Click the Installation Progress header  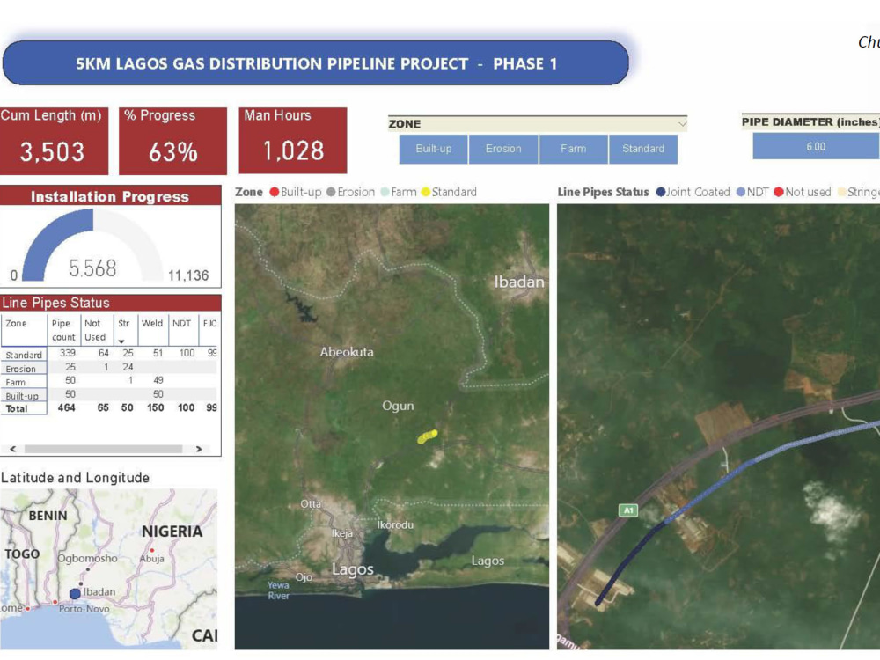(x=111, y=196)
